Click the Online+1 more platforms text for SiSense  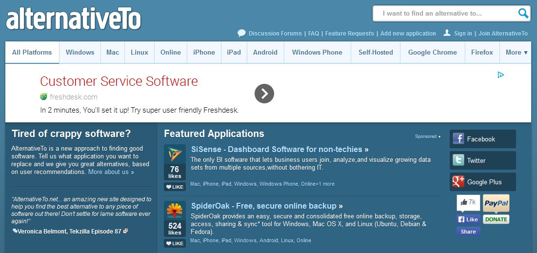point(318,184)
